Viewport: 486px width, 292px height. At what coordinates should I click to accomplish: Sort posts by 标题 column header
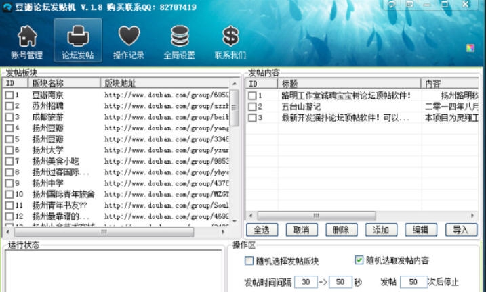coord(349,83)
